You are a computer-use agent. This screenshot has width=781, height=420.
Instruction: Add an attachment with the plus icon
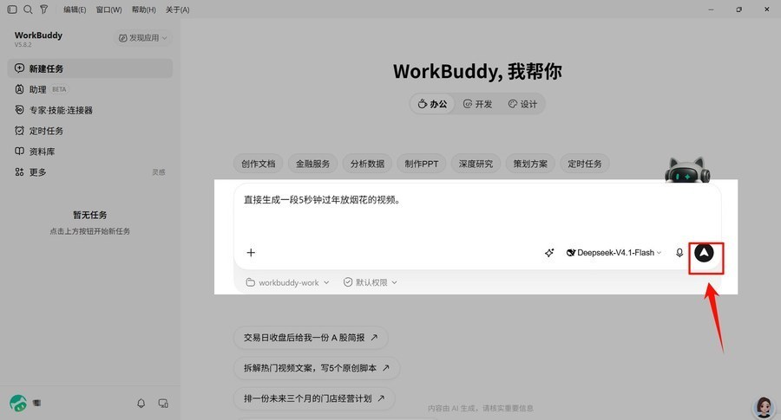251,253
